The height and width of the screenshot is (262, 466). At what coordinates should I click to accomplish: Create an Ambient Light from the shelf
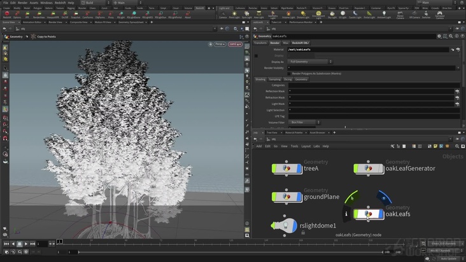click(384, 15)
